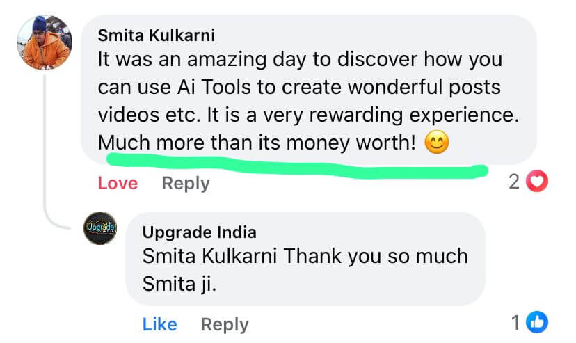This screenshot has width=576, height=343.
Task: Click the blue thumbs-up reaction icon
Action: coord(537,322)
